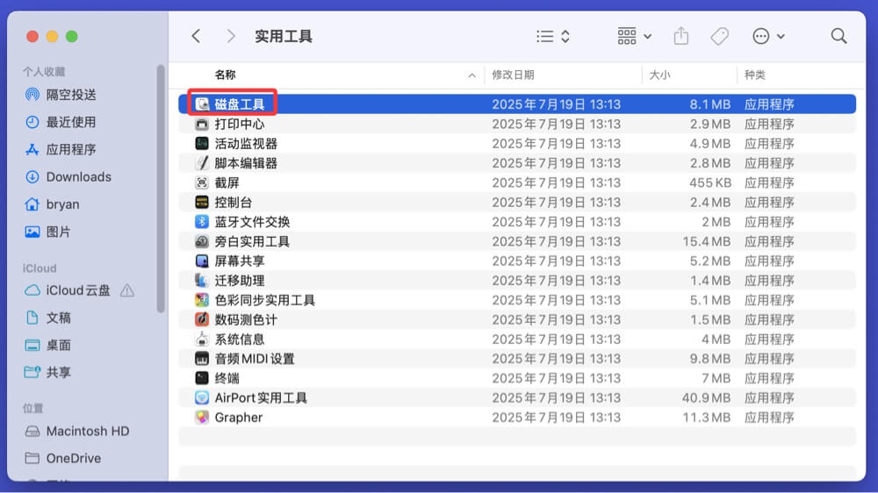Select the 屏幕共享 app icon
This screenshot has height=493, width=878.
202,261
